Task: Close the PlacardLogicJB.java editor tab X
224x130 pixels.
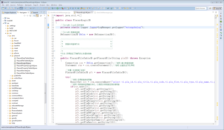Action: [92, 13]
